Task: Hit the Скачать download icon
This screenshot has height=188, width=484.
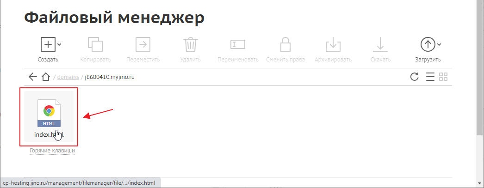Action: 380,44
